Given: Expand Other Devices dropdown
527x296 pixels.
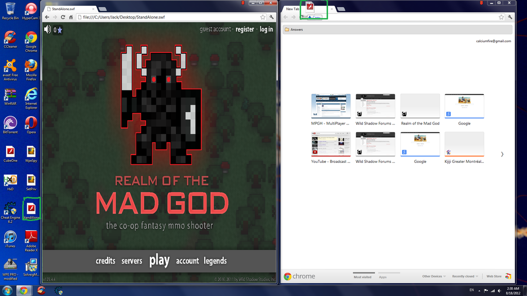Looking at the screenshot, I should [x=433, y=276].
